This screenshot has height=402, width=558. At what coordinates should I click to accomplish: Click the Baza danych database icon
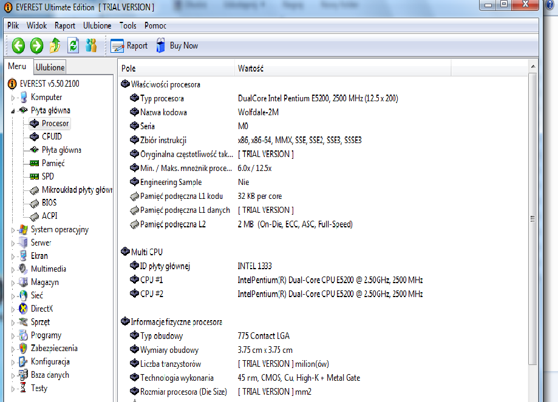coord(23,375)
